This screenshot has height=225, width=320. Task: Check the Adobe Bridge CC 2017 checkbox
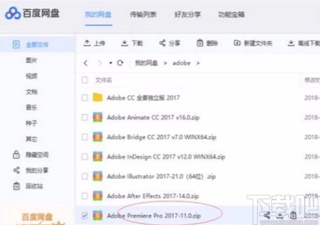pos(85,137)
